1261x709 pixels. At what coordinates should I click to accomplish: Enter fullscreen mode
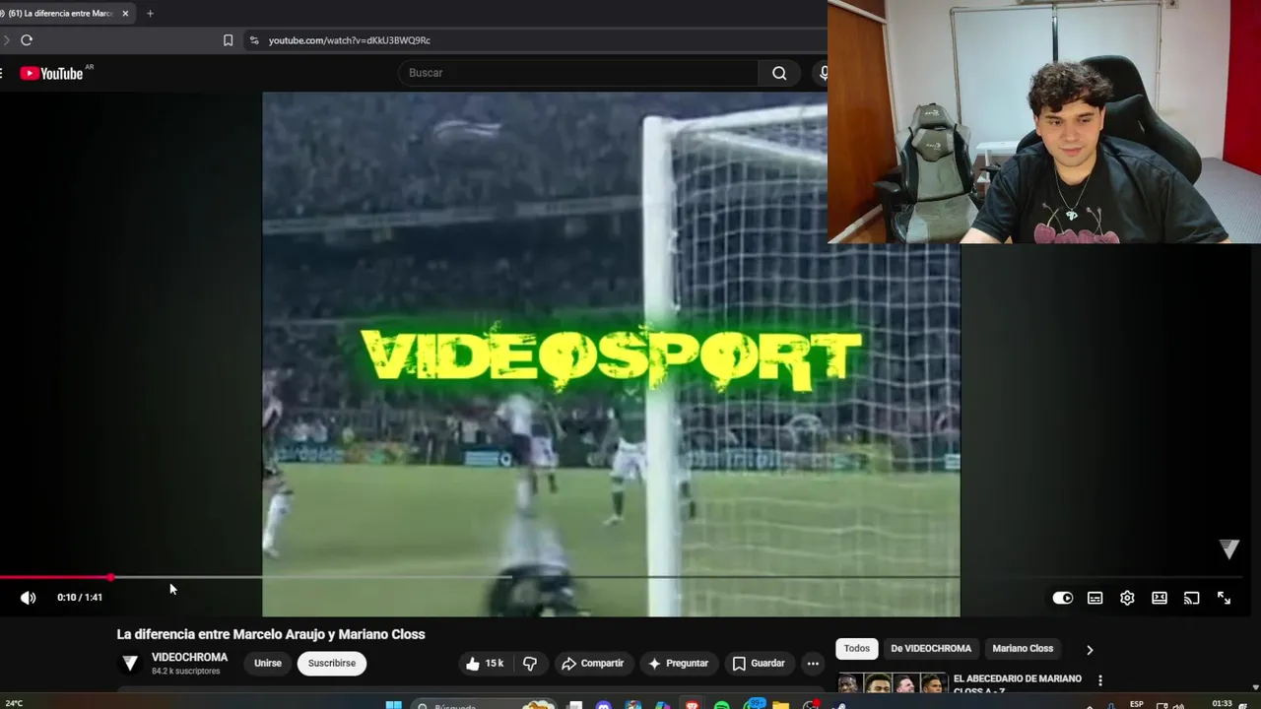(1224, 598)
